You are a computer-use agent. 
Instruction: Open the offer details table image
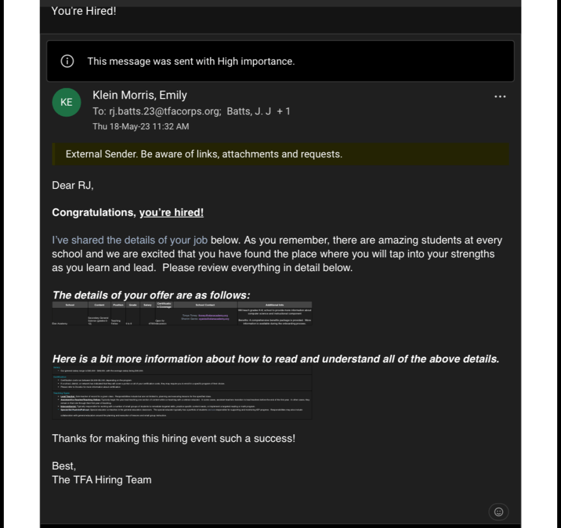[182, 313]
